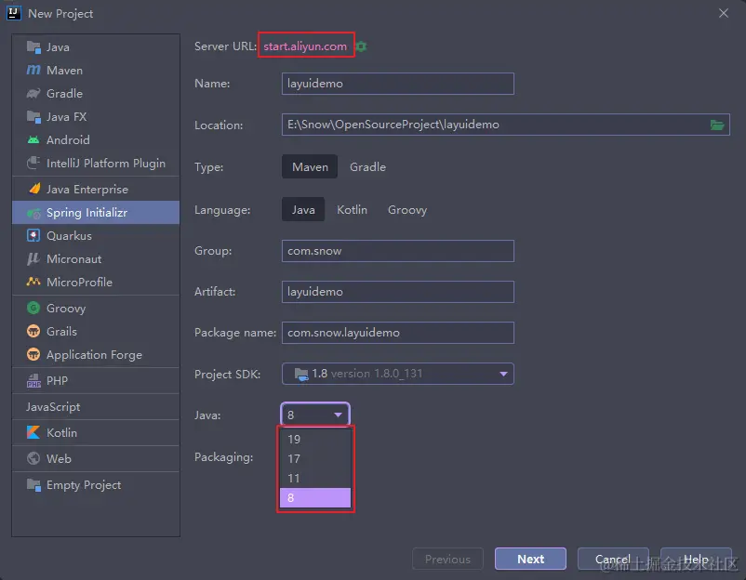The height and width of the screenshot is (580, 746).
Task: Click the Help button
Action: point(696,559)
